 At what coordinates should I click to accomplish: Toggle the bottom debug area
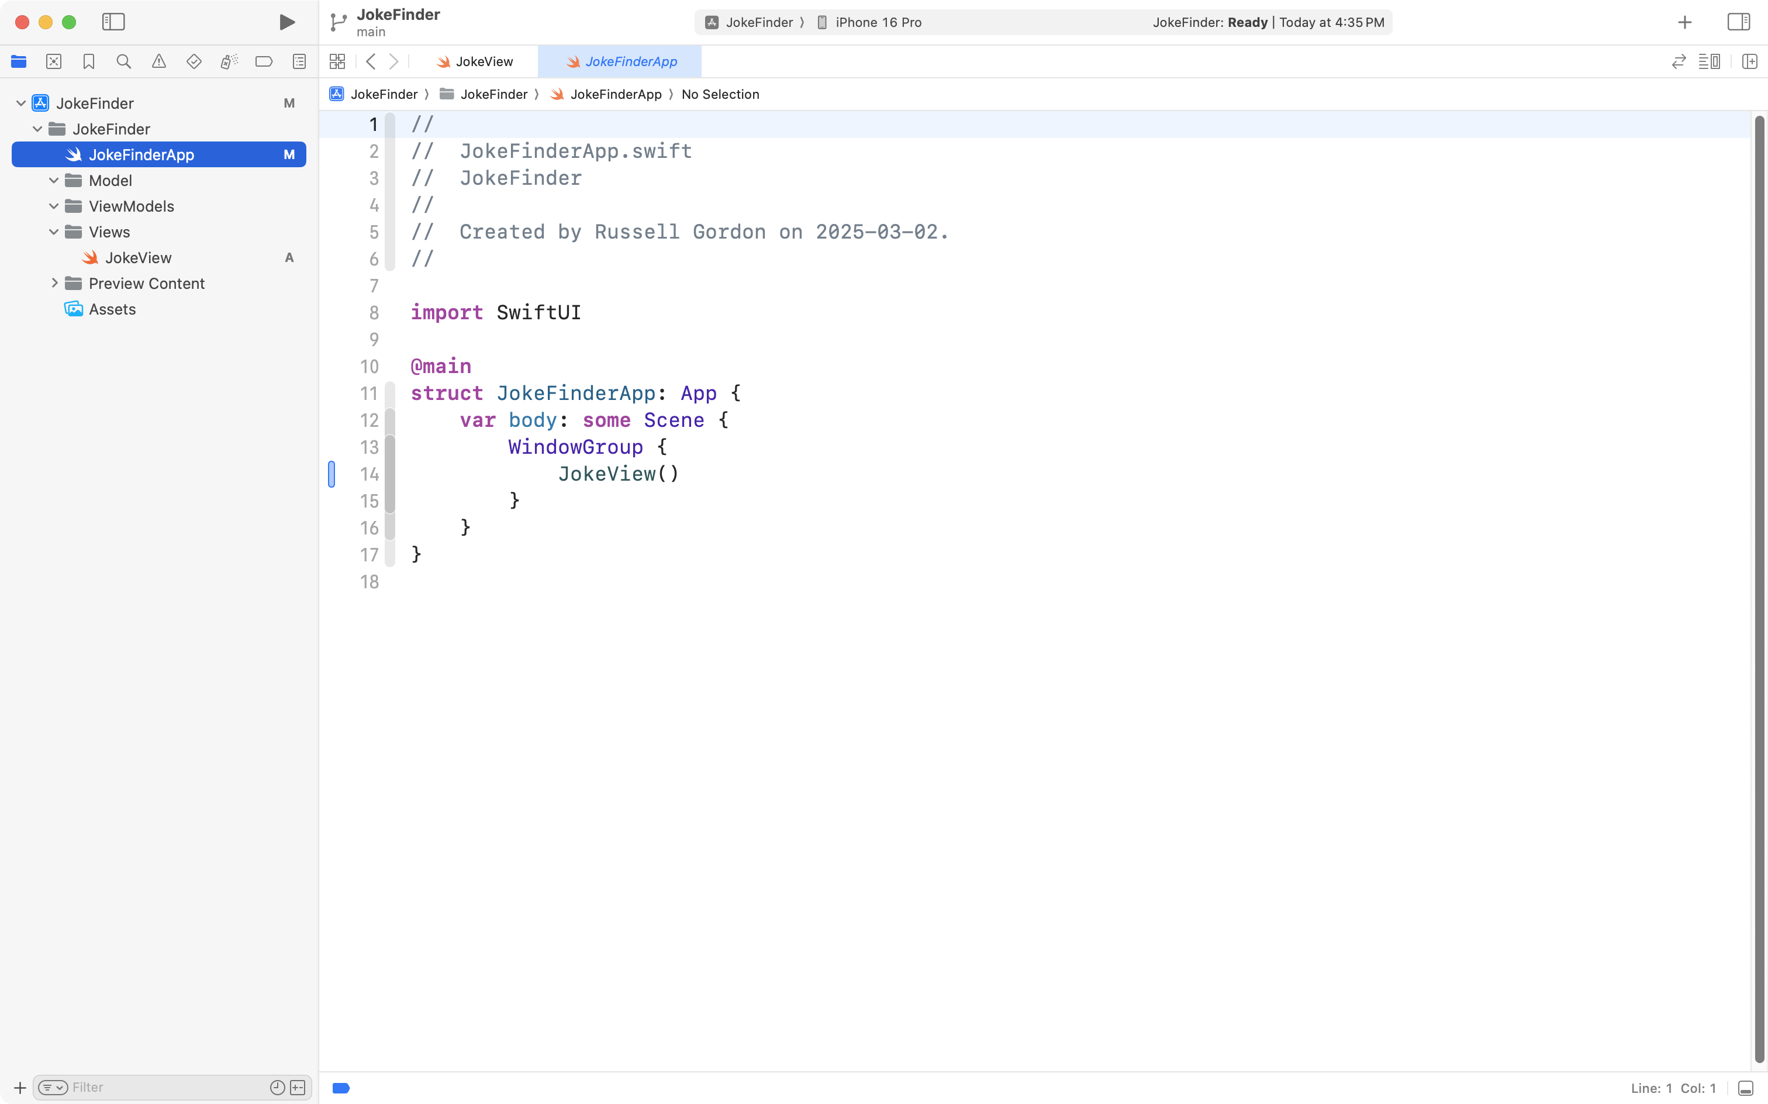pyautogui.click(x=1745, y=1088)
